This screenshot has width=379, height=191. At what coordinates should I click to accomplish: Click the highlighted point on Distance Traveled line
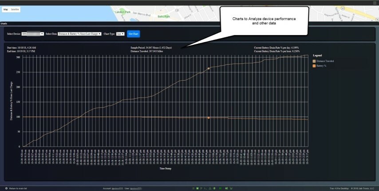(x=209, y=69)
